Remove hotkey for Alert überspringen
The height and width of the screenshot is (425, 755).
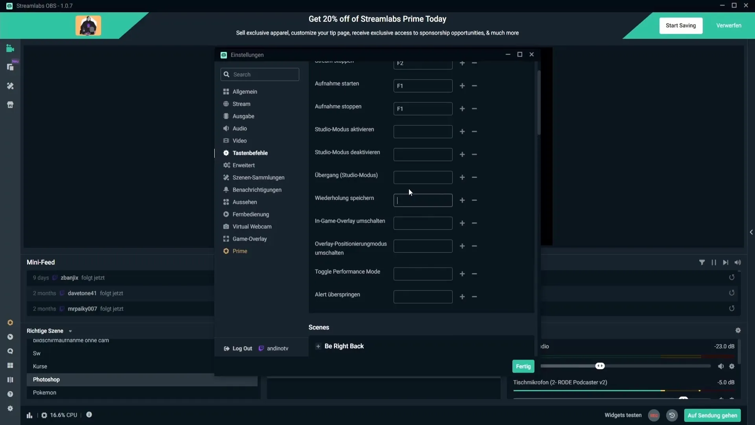(x=474, y=297)
